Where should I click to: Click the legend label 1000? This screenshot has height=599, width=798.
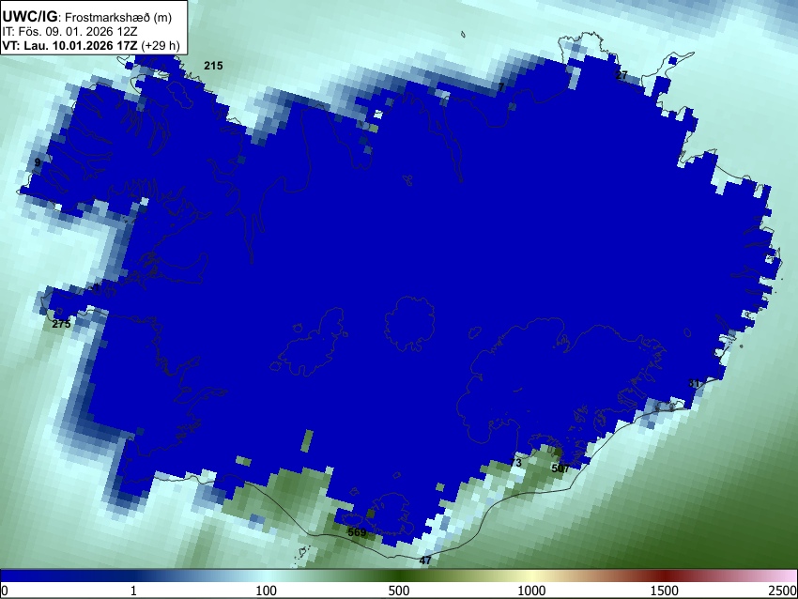[531, 591]
